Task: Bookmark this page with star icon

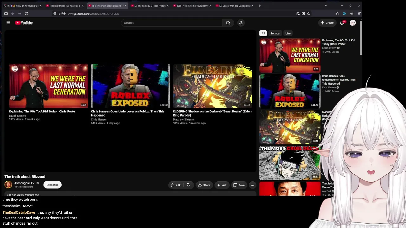Action: (309, 14)
